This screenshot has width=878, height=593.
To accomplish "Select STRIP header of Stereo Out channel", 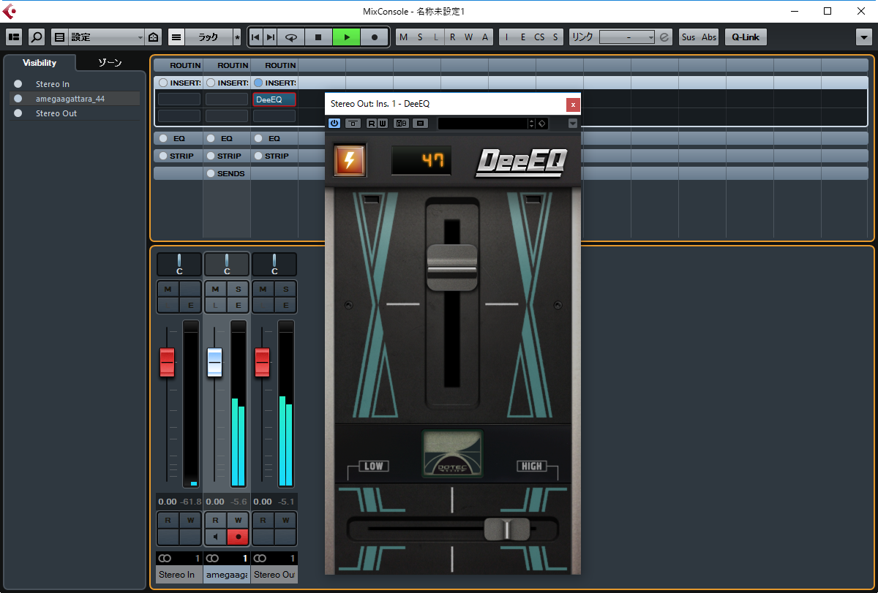I will pyautogui.click(x=274, y=156).
